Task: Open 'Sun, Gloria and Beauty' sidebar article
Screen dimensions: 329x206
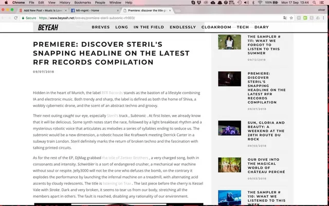Action: tap(266, 131)
